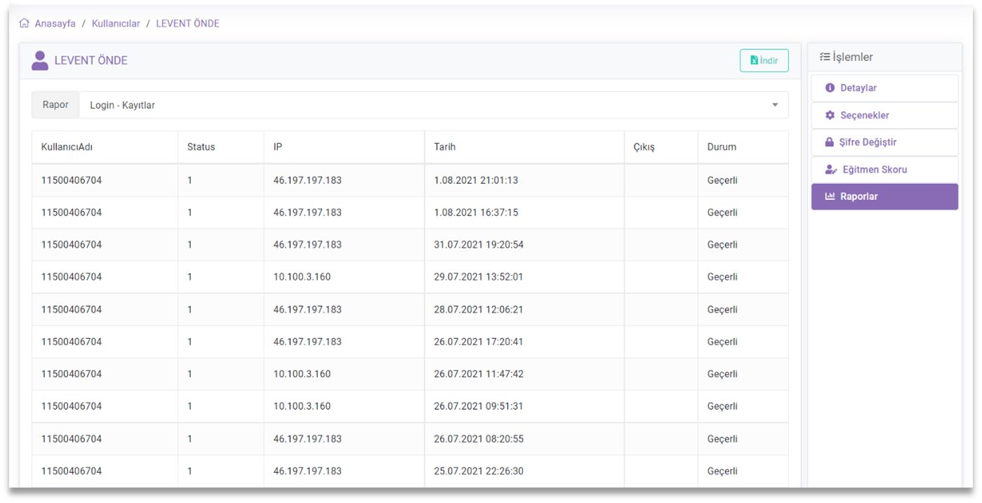Click the gear icon beside Seçenekler

pyautogui.click(x=830, y=115)
